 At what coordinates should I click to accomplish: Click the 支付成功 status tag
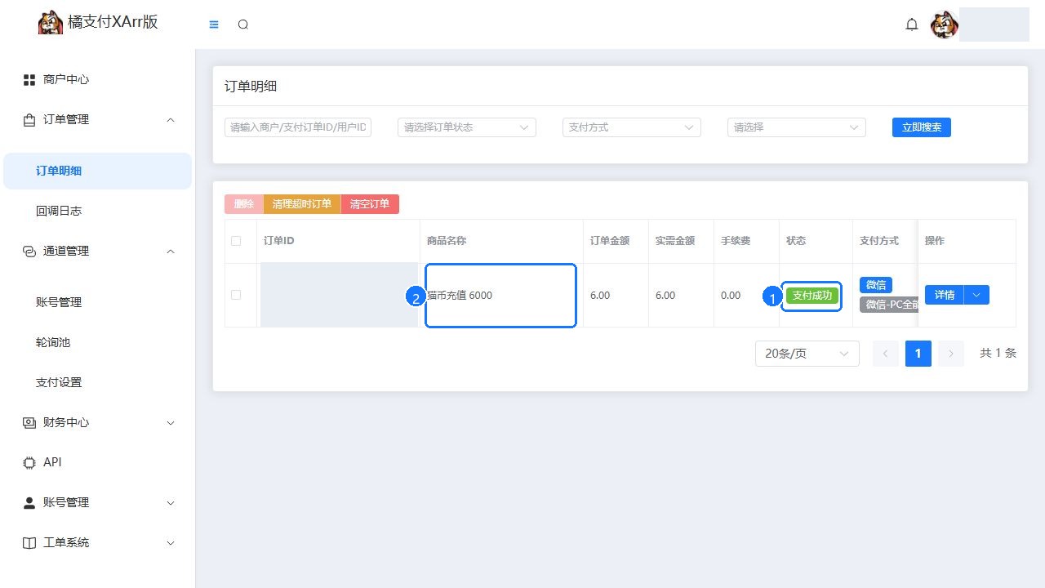[812, 296]
